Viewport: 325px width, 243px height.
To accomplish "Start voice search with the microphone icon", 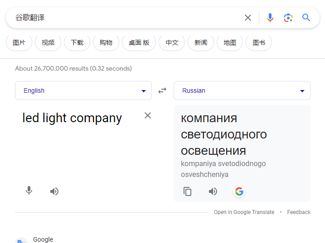I will point(270,18).
